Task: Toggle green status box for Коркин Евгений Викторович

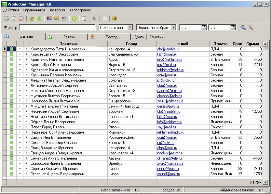Action: [12, 54]
